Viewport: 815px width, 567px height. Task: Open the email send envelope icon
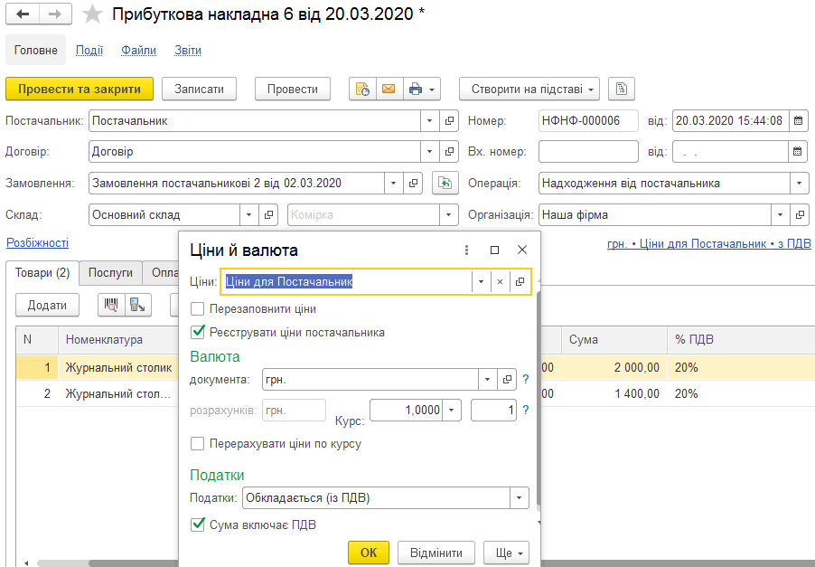[x=389, y=89]
